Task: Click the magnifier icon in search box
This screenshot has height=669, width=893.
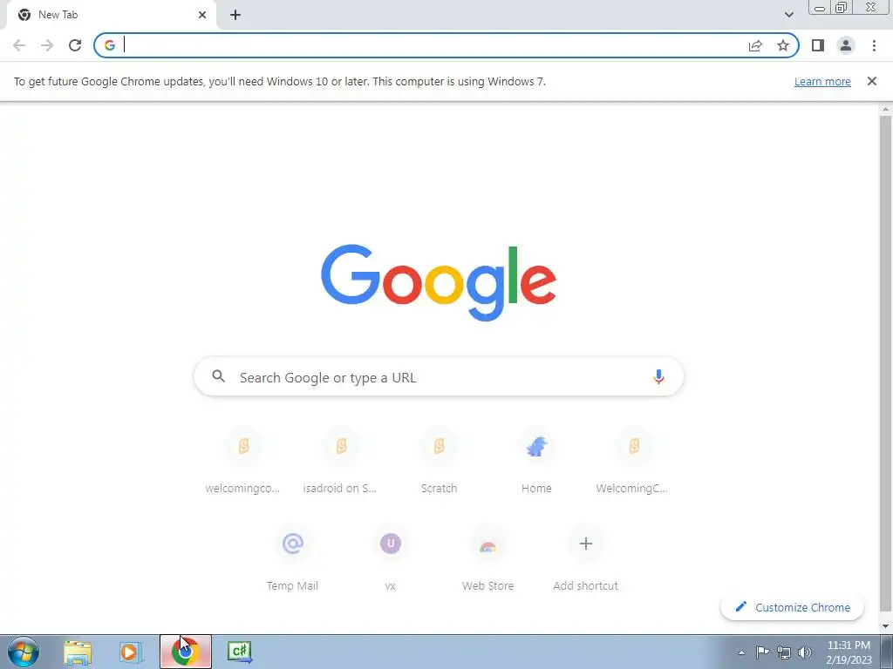Action: (219, 376)
